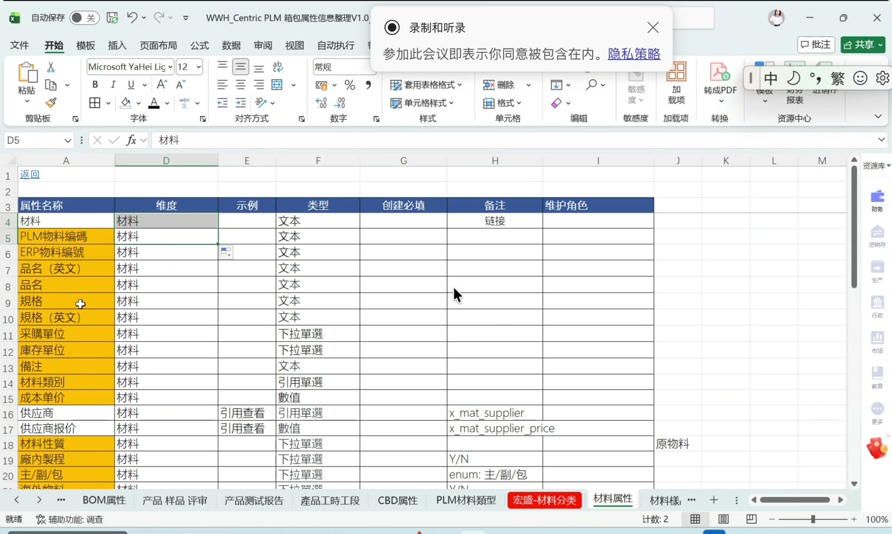Click the text orientation icon
The height and width of the screenshot is (534, 892).
(260, 102)
